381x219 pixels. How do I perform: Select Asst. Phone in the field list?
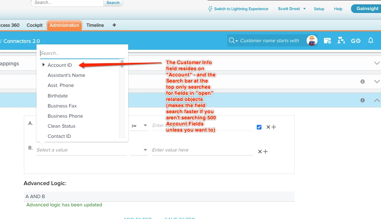[x=61, y=86]
